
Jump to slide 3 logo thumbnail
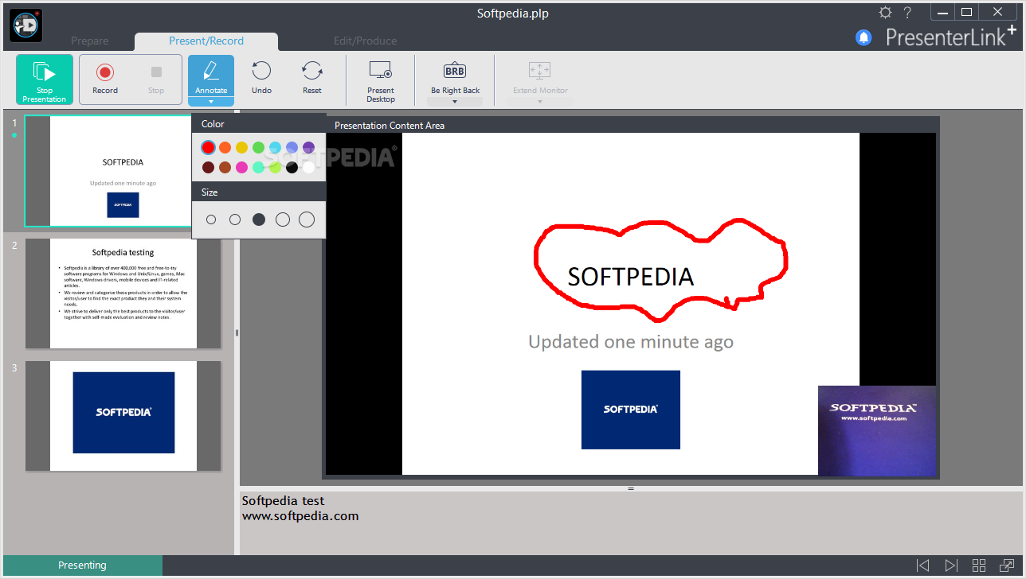tap(123, 416)
